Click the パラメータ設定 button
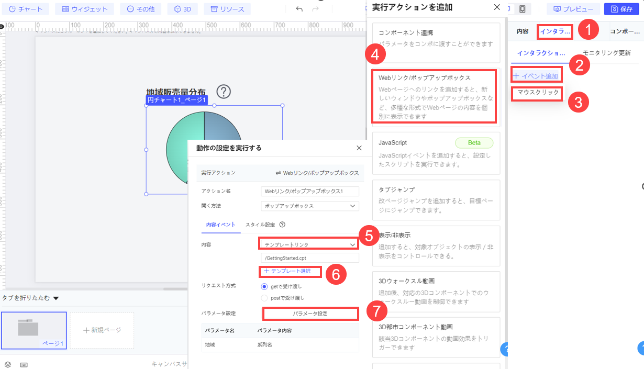This screenshot has height=369, width=644. click(x=310, y=313)
